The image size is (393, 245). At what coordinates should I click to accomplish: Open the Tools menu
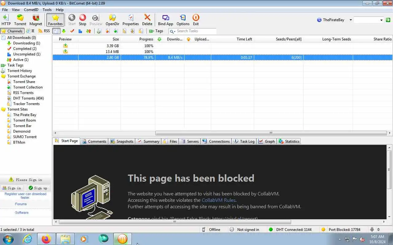47,10
